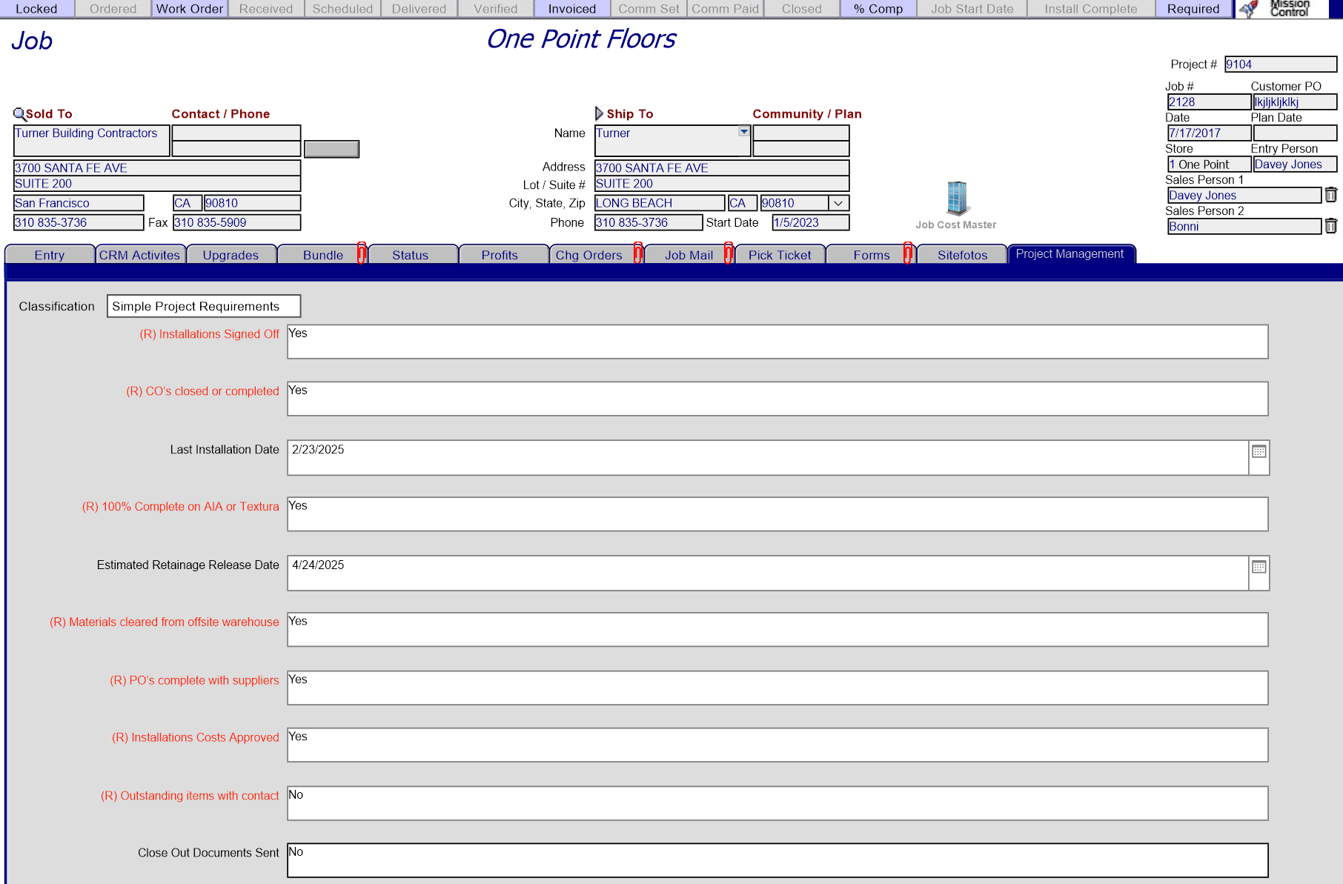Click the trash icon next to Davey Jones
The image size is (1343, 884).
click(1330, 194)
